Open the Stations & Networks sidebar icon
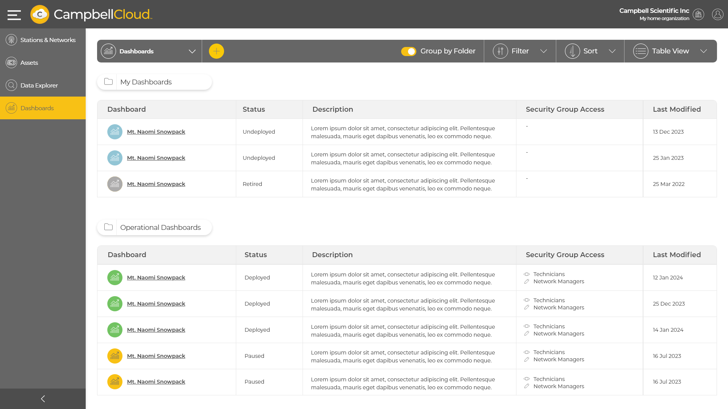 [11, 39]
